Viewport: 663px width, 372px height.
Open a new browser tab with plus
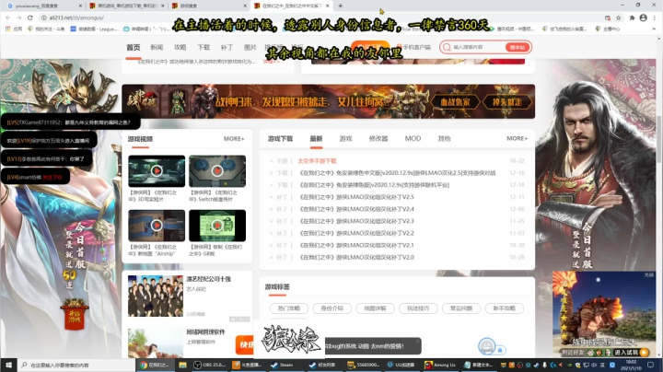tap(341, 6)
